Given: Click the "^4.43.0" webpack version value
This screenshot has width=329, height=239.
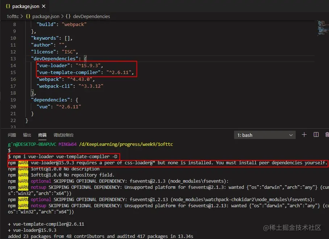Looking at the screenshot, I should click(x=80, y=79).
